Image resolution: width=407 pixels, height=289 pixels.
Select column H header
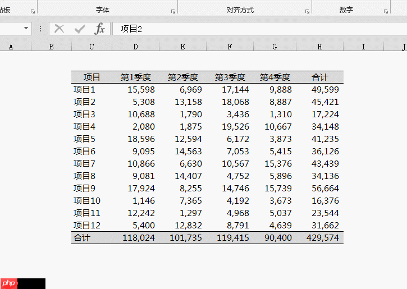[320, 47]
